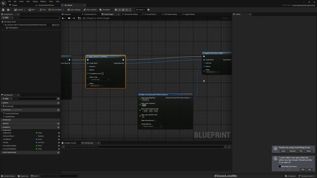Select UpdatePlanet function
The image size is (317, 178).
(x=10, y=117)
